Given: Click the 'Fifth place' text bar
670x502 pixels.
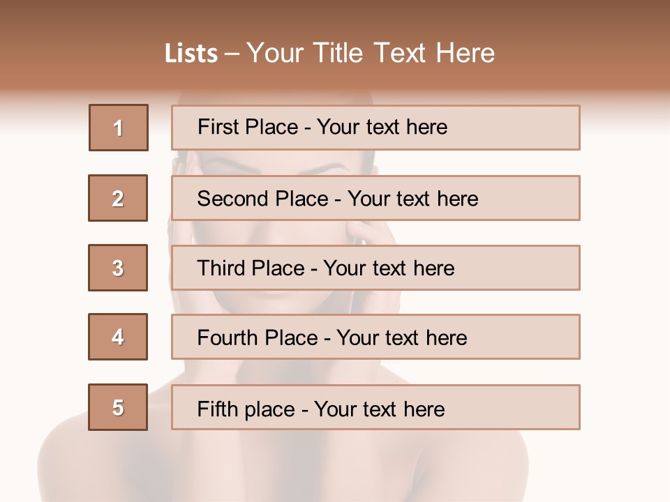Looking at the screenshot, I should (375, 407).
